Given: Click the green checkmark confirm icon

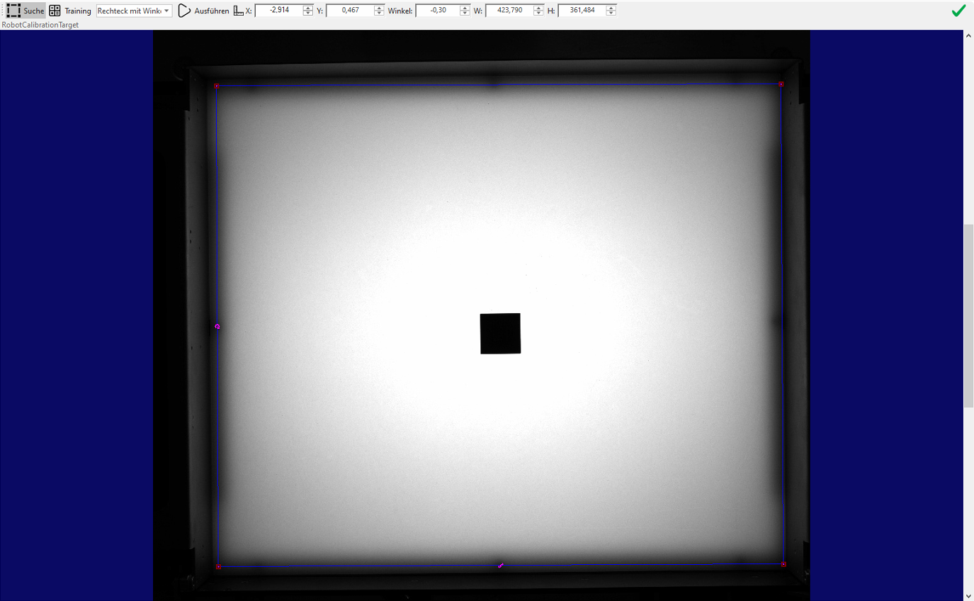Looking at the screenshot, I should pyautogui.click(x=958, y=11).
